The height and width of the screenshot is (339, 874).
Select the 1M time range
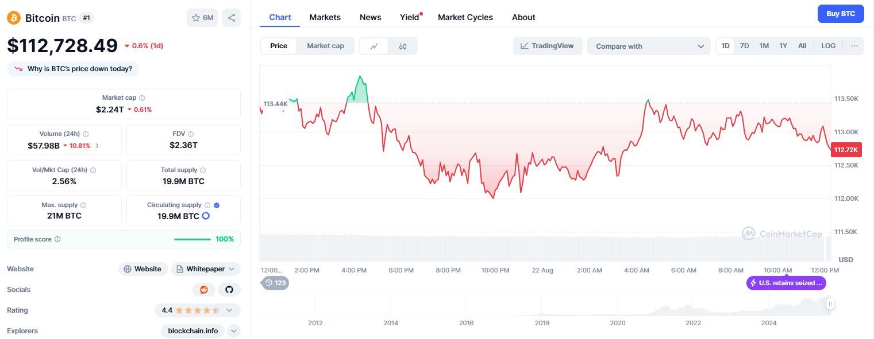point(764,46)
